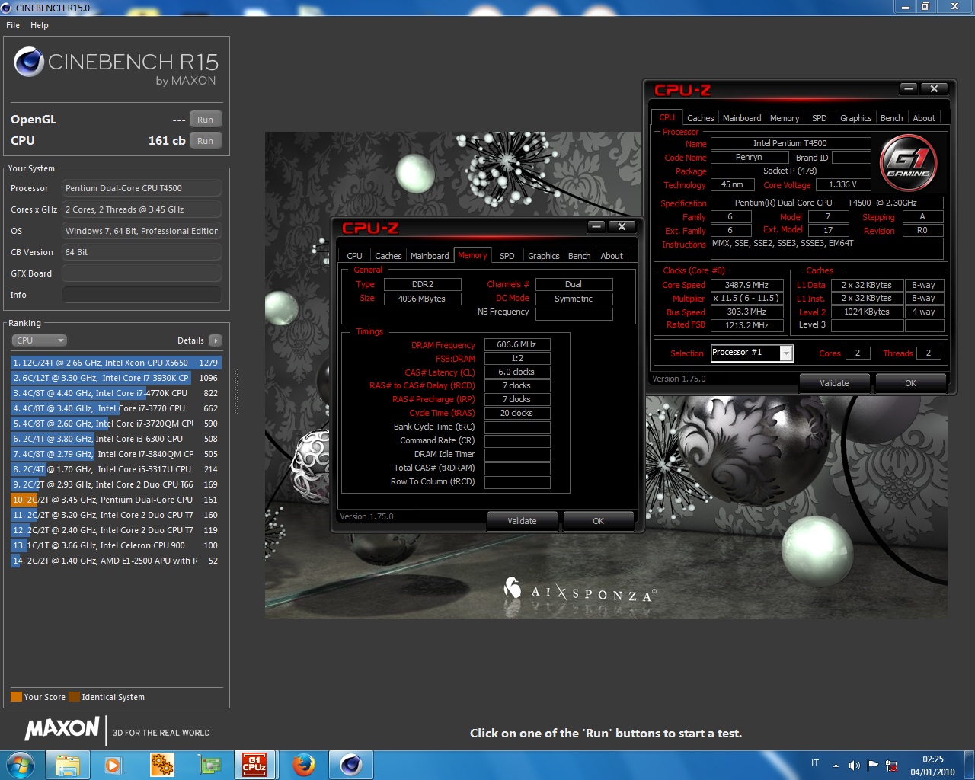975x780 pixels.
Task: Click the Details arrow icon in Ranking
Action: click(x=216, y=340)
